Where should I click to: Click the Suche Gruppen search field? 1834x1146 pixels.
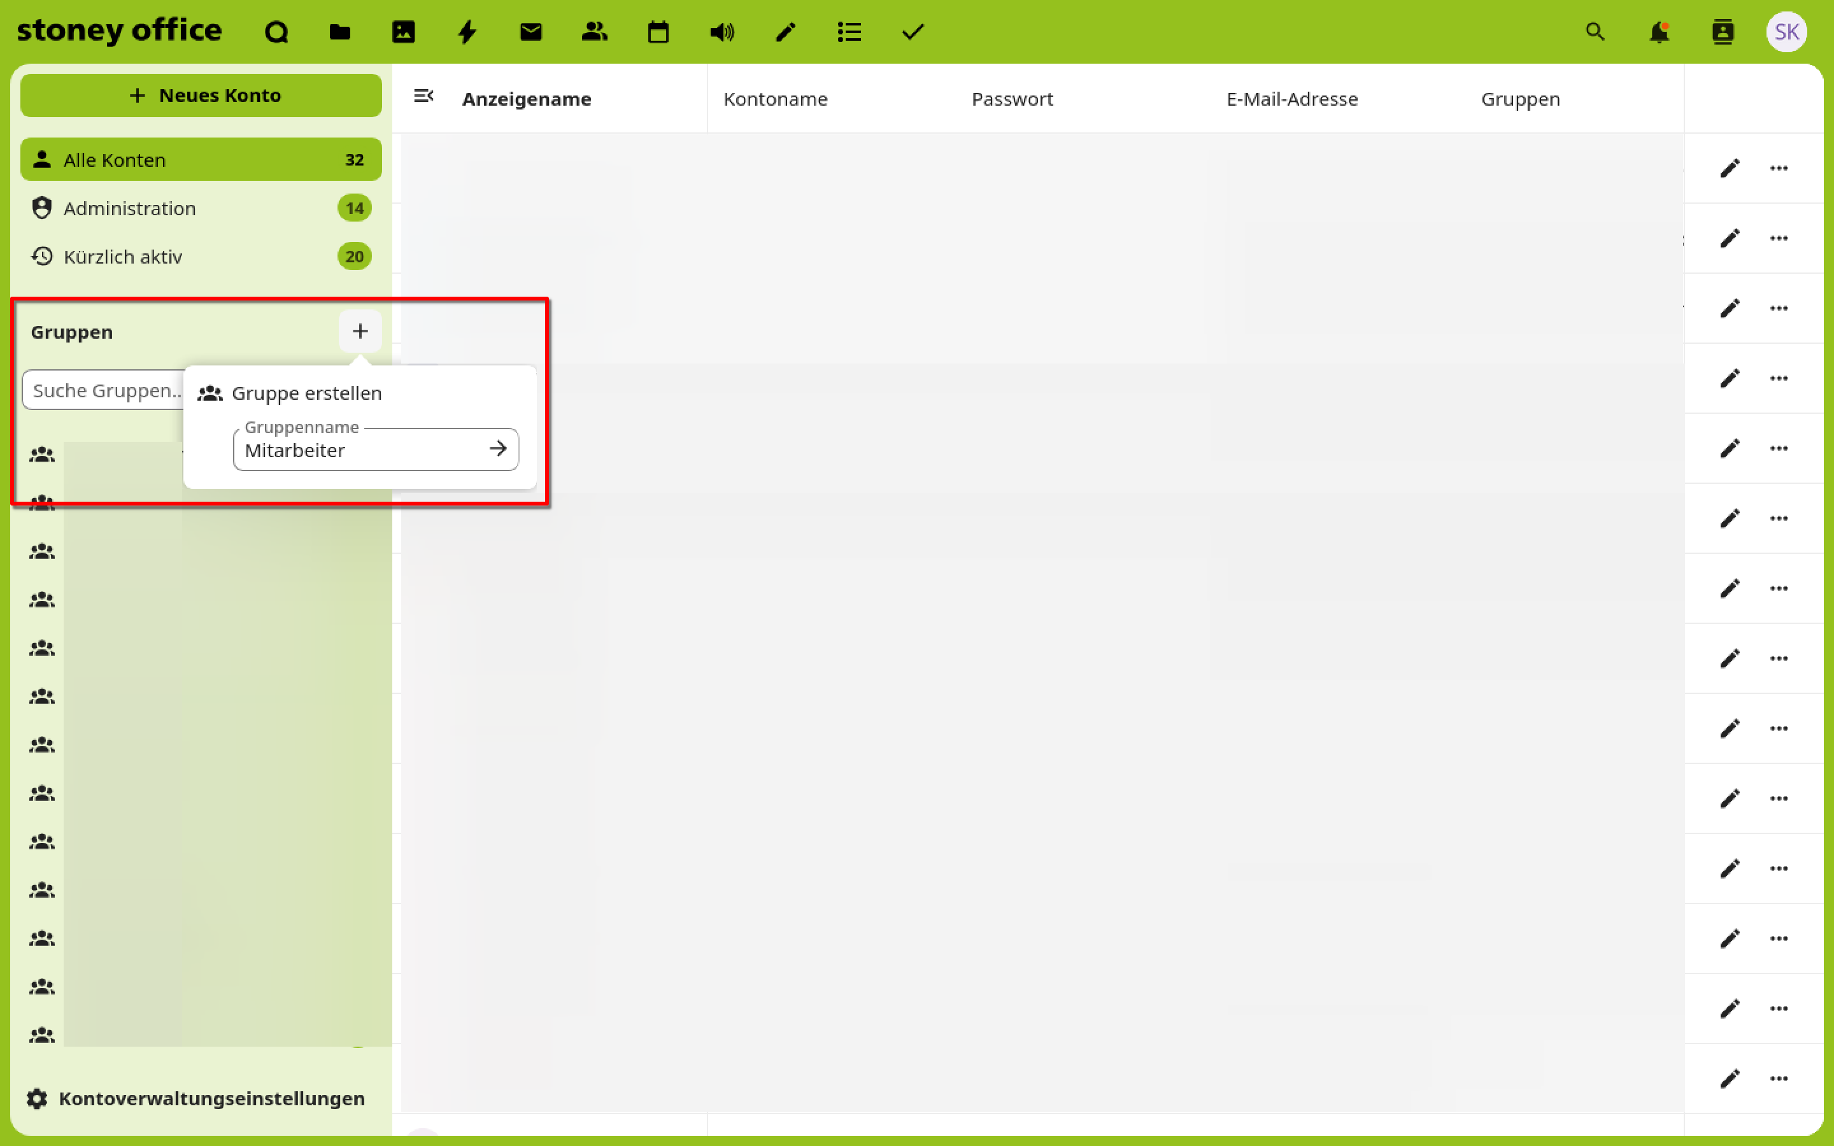104,390
